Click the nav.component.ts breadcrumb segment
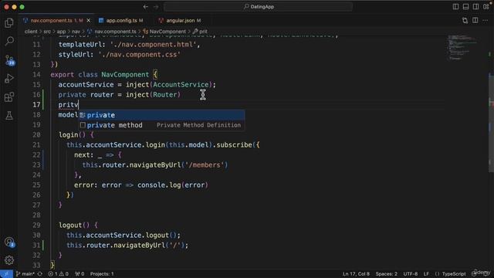 (x=112, y=32)
